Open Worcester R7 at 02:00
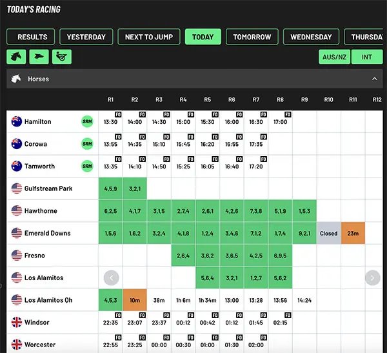This screenshot has height=353, width=387. click(x=256, y=345)
